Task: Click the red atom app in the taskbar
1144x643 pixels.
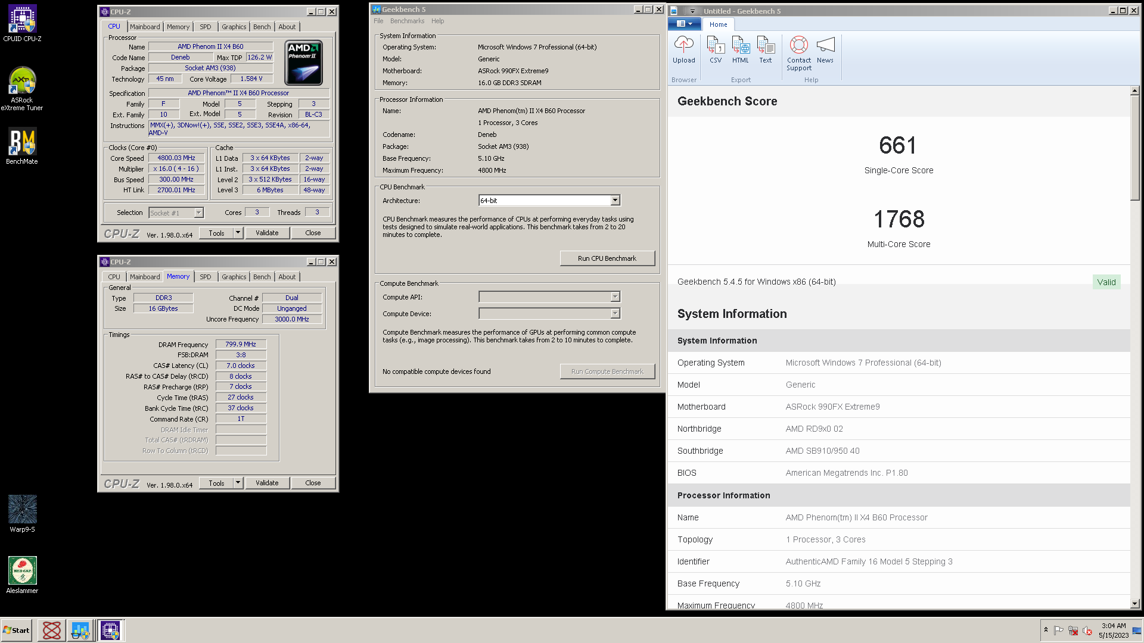Action: 52,630
